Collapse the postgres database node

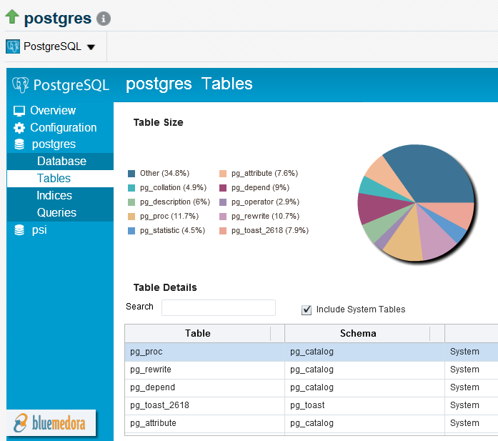point(54,144)
